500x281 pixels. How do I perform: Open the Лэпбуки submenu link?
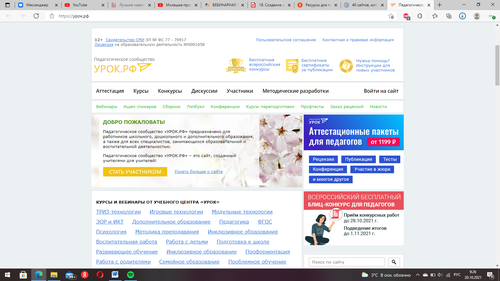click(x=196, y=106)
